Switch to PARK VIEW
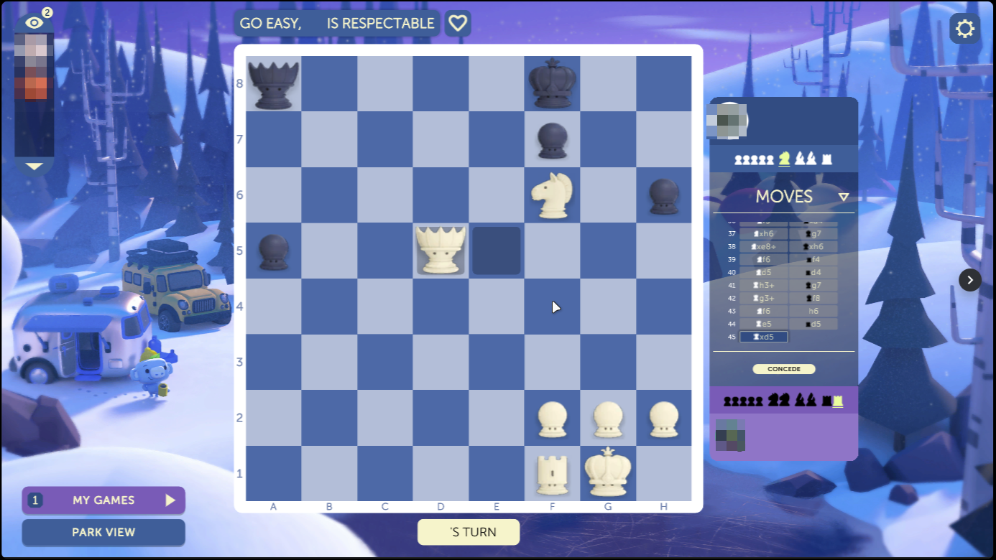The image size is (996, 560). pyautogui.click(x=103, y=533)
